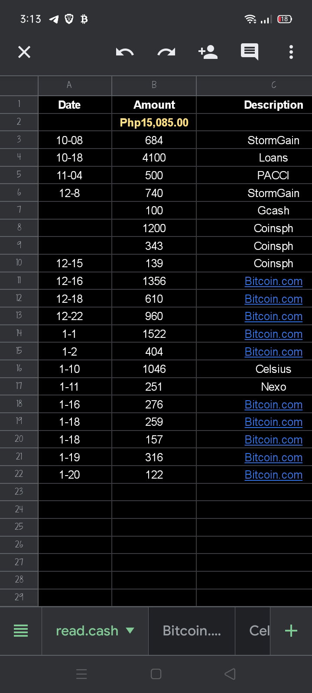Viewport: 312px width, 693px height.
Task: Open the add person share icon
Action: [208, 52]
